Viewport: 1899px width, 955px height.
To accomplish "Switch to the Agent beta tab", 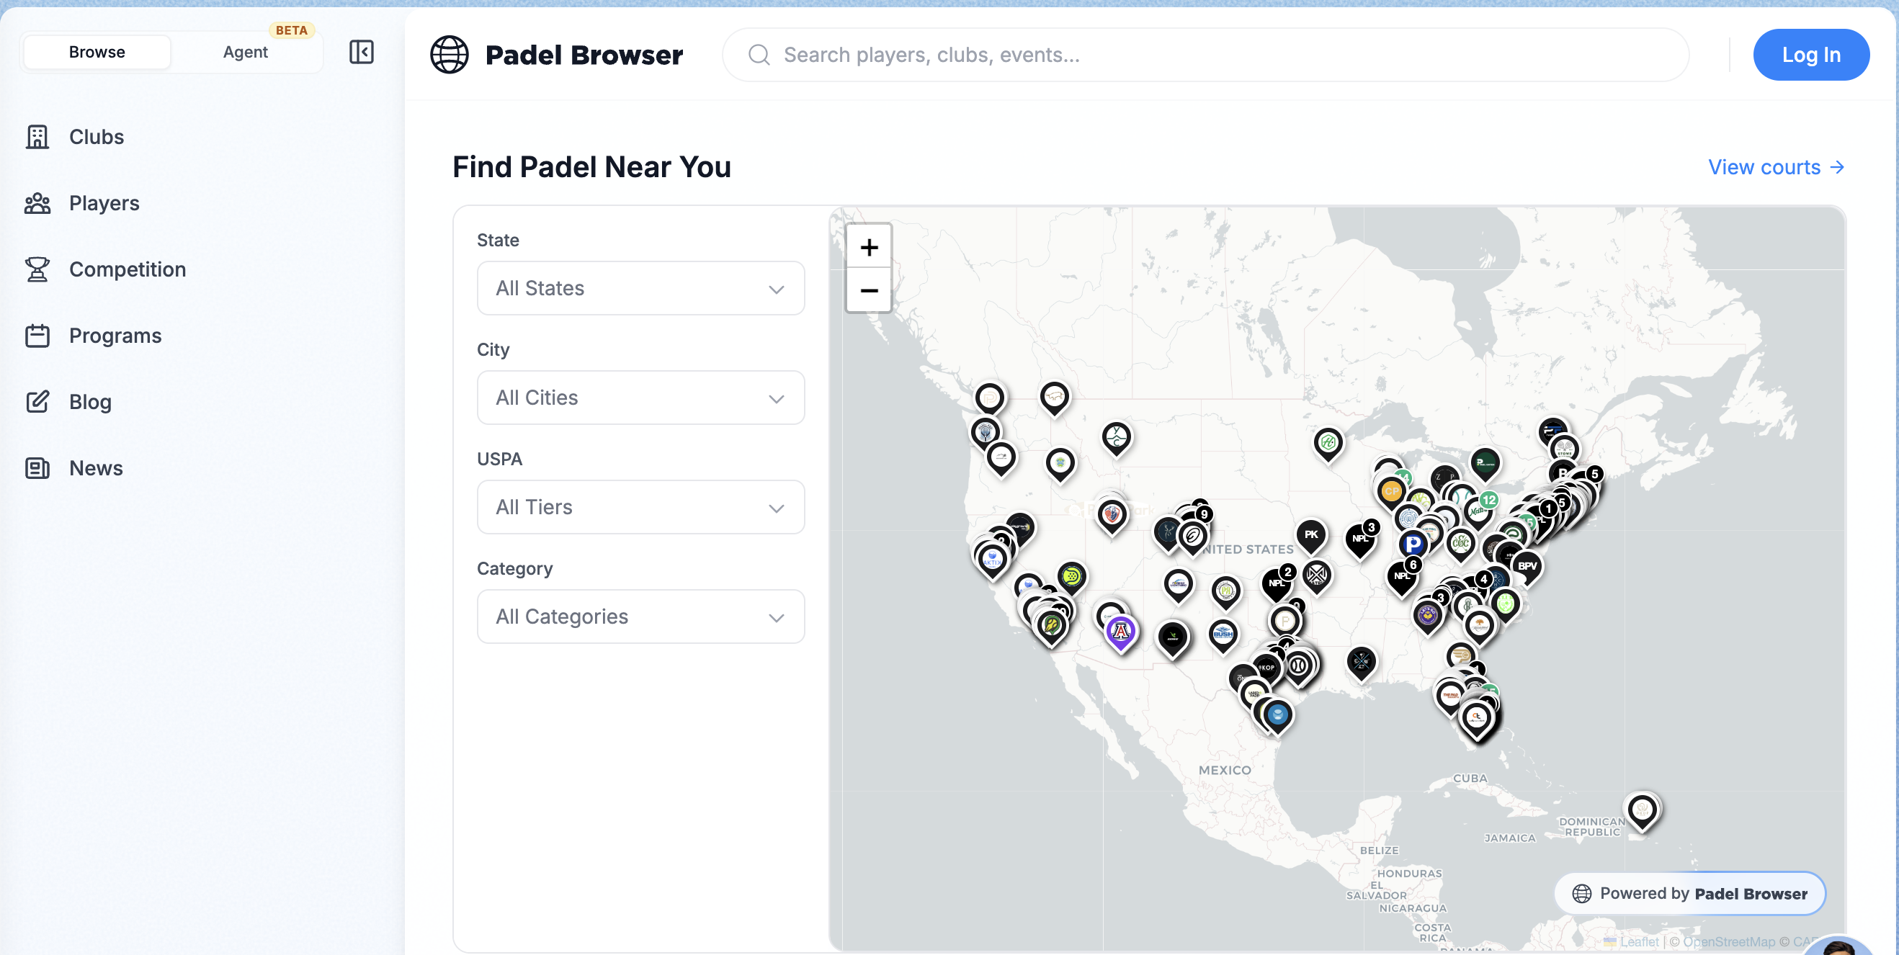I will click(246, 53).
